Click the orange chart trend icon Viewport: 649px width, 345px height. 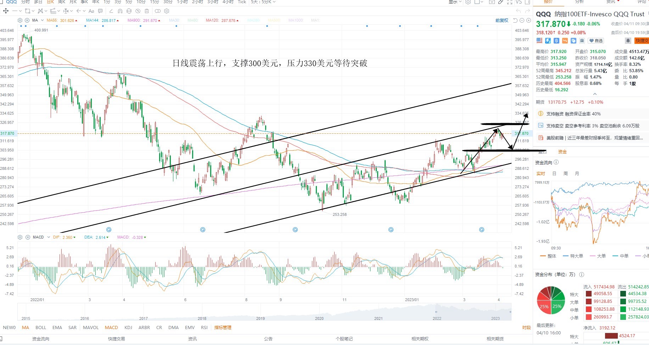coord(565,41)
